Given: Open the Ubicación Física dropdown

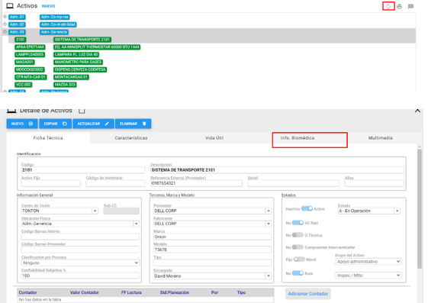Looking at the screenshot, I should click(x=137, y=224).
